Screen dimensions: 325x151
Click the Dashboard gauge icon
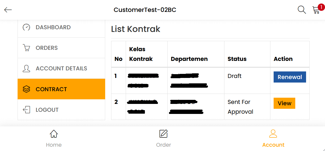click(26, 27)
